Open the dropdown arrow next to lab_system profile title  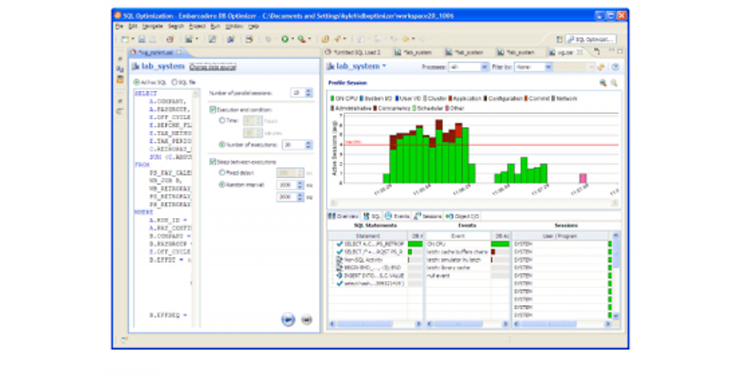pos(384,66)
